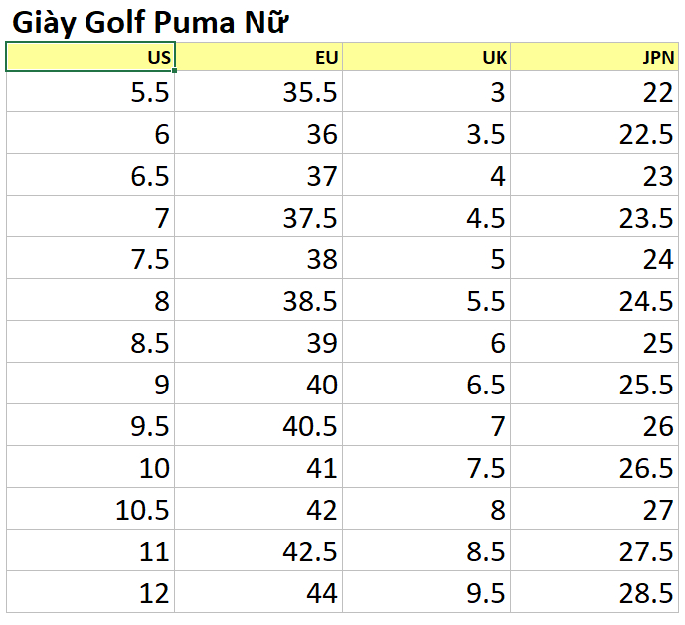685x625 pixels.
Task: Click the title Giày Golf Puma Nữ
Action: pos(150,22)
